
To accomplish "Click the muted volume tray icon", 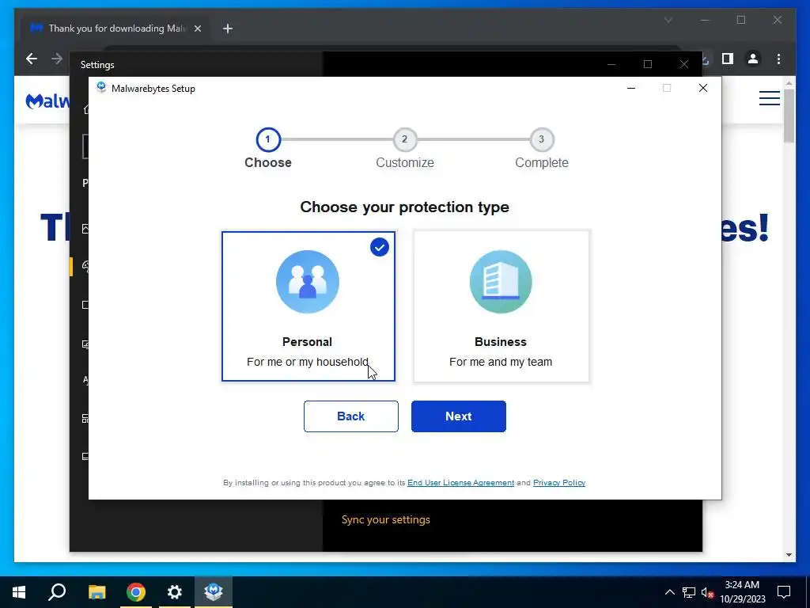I will (x=707, y=592).
